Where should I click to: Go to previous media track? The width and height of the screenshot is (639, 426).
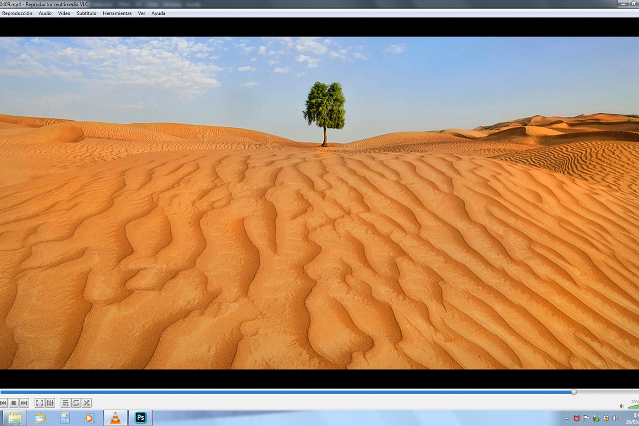[x=3, y=403]
